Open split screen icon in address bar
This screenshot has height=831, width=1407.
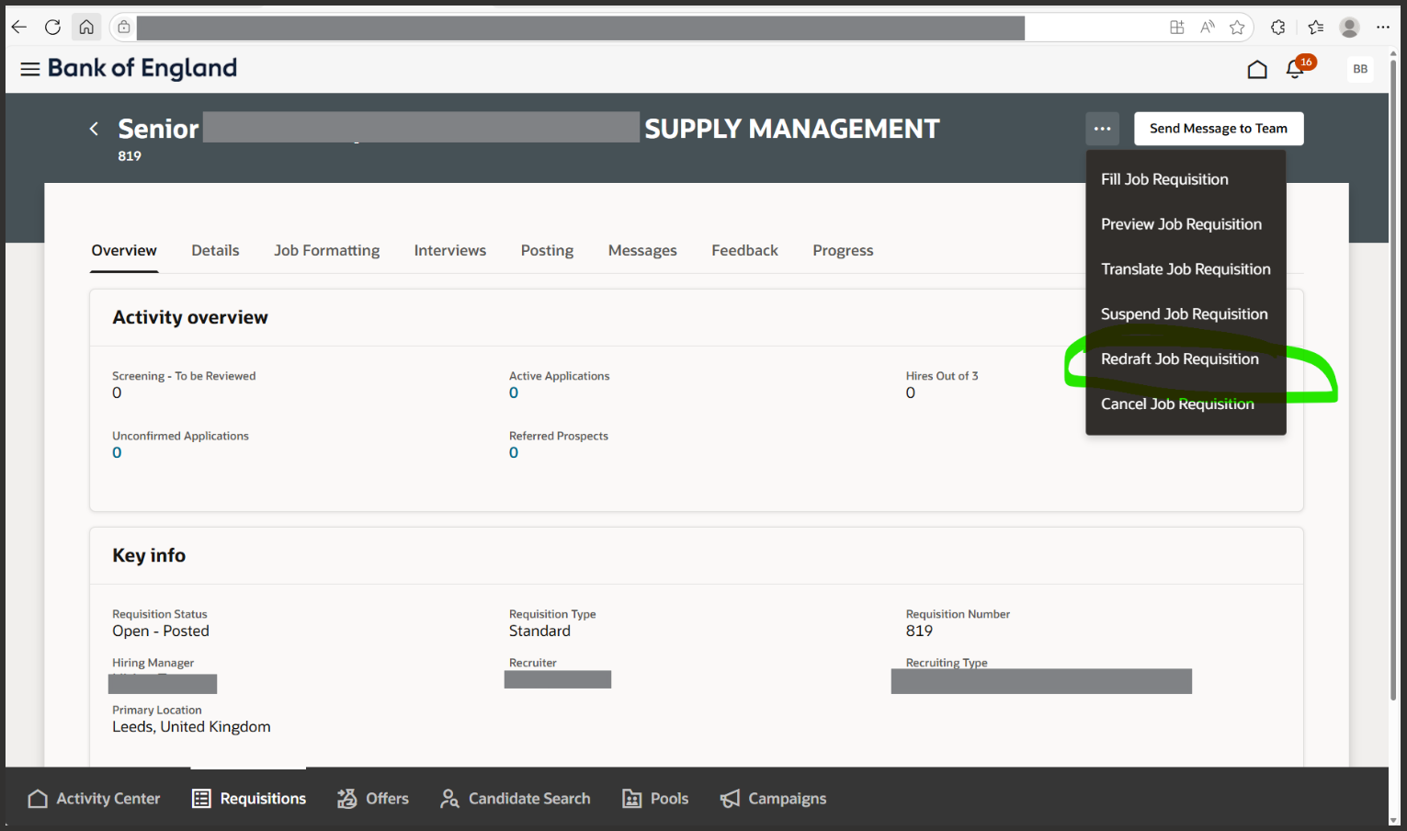pyautogui.click(x=1177, y=28)
